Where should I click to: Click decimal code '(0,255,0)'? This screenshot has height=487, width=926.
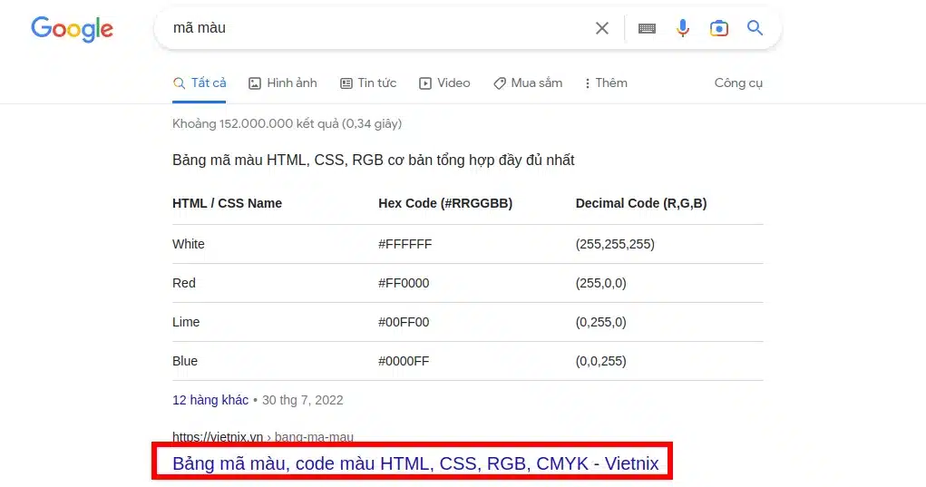tap(600, 322)
